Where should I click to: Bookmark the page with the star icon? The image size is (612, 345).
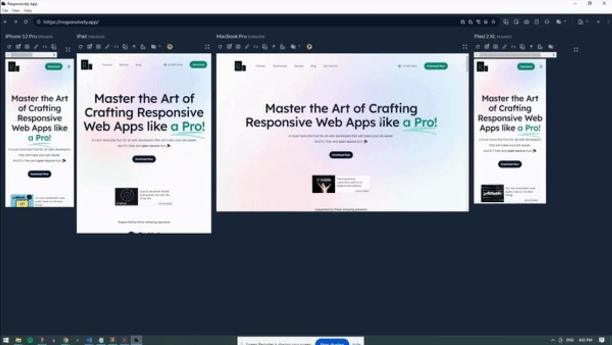[493, 22]
